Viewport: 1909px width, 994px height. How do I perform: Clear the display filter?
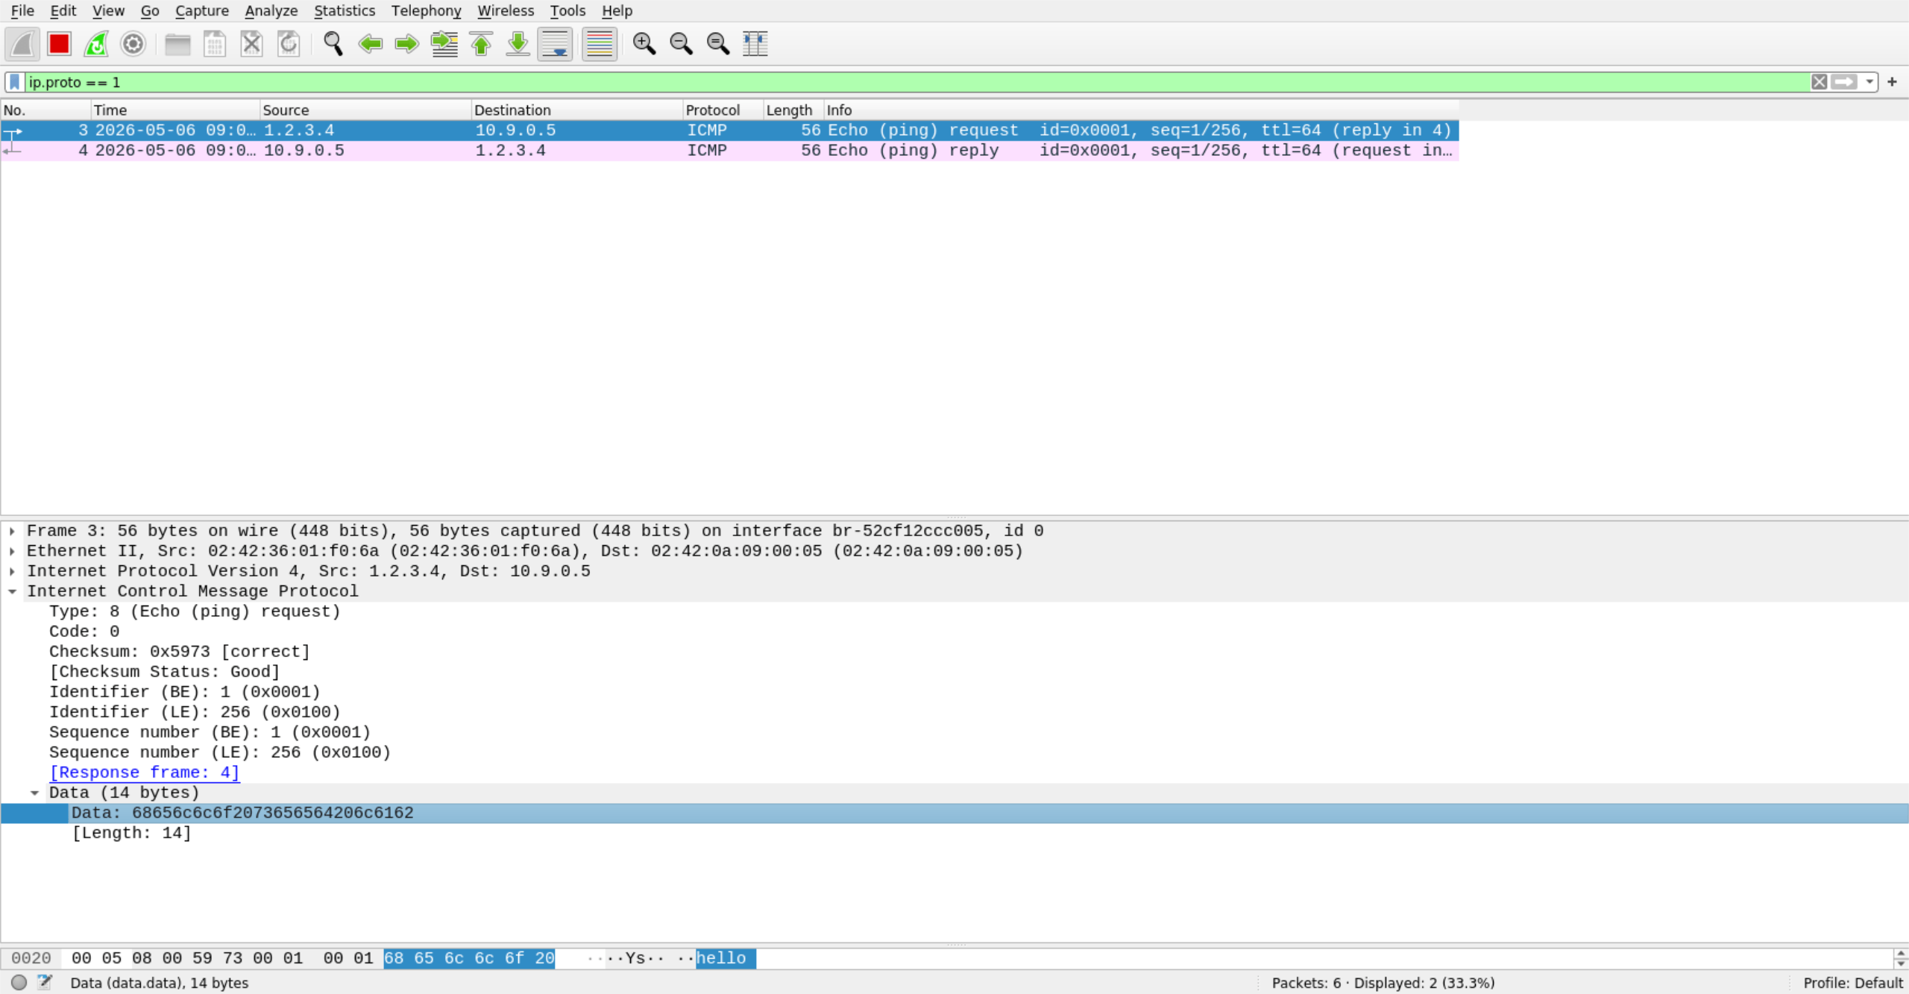click(1820, 82)
